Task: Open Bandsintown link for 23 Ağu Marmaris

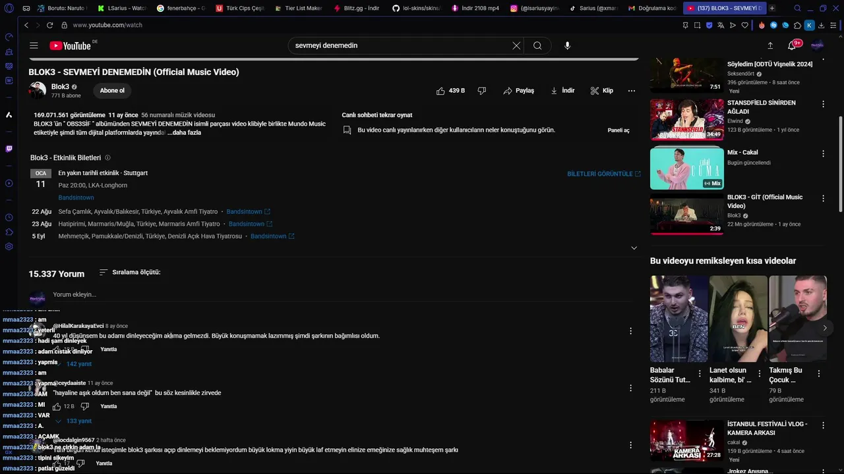Action: (x=251, y=224)
